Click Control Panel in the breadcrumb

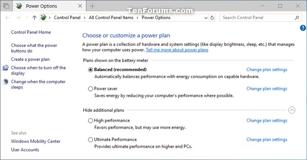click(67, 18)
